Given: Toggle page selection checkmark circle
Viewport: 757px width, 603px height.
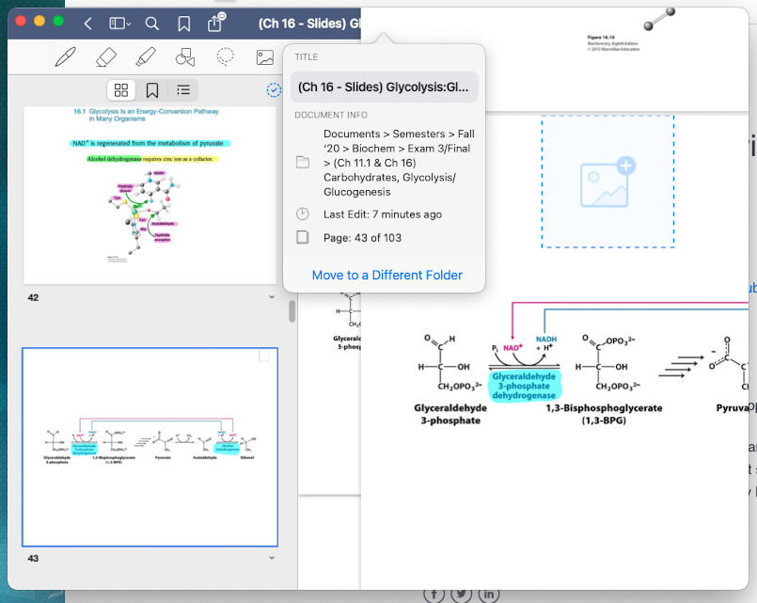Looking at the screenshot, I should [274, 89].
